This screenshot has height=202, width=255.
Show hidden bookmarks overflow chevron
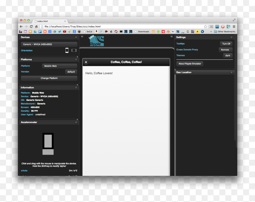[x=211, y=31]
